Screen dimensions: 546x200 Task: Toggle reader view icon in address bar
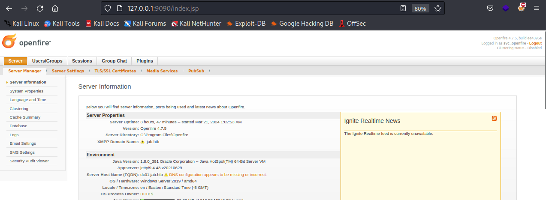(x=403, y=8)
